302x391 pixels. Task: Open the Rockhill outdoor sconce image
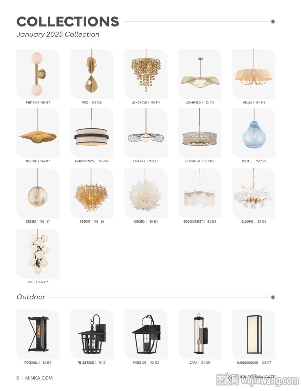point(38,335)
